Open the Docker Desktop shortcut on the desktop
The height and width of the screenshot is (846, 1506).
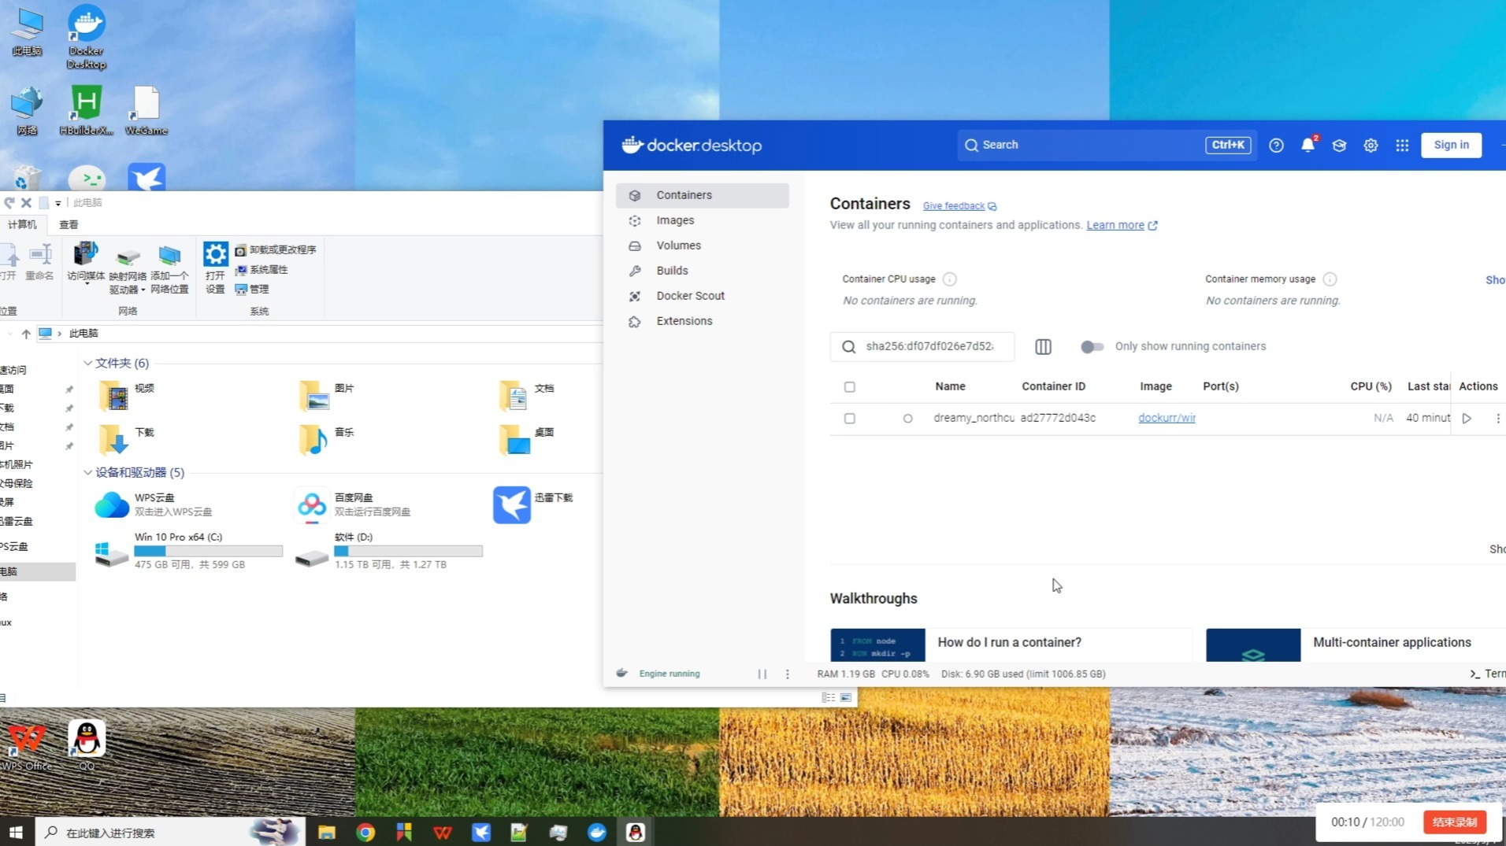click(x=86, y=36)
